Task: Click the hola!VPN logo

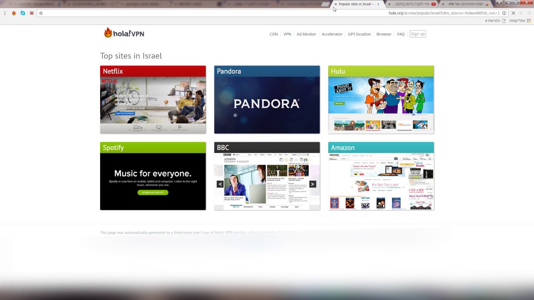Action: (124, 33)
